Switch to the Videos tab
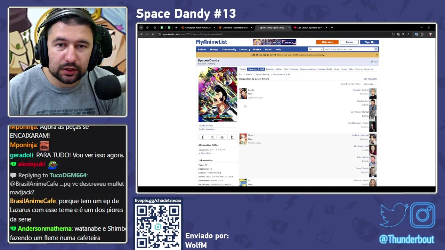This screenshot has width=445, height=250. pos(279,69)
